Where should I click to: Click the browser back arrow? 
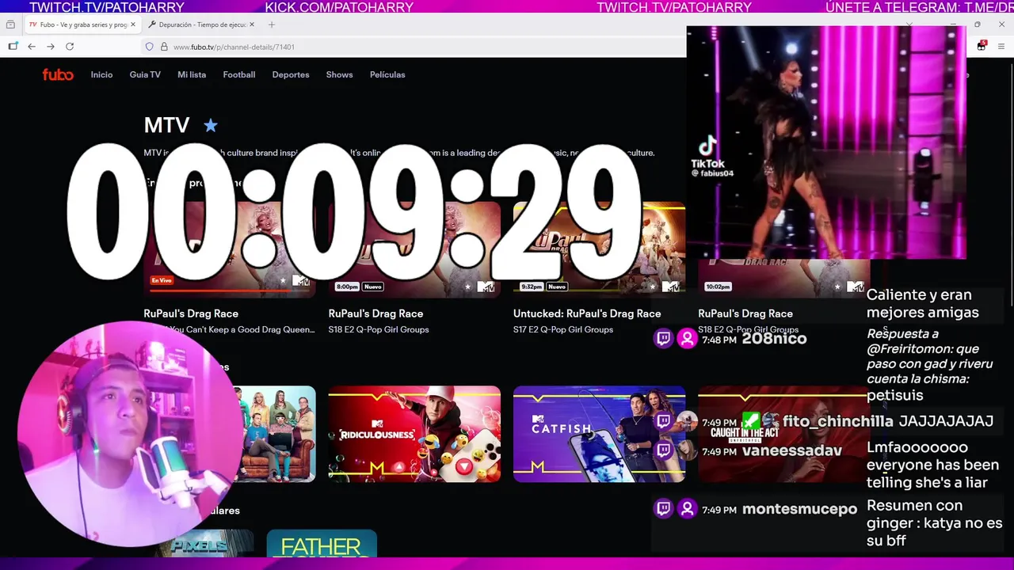tap(32, 47)
